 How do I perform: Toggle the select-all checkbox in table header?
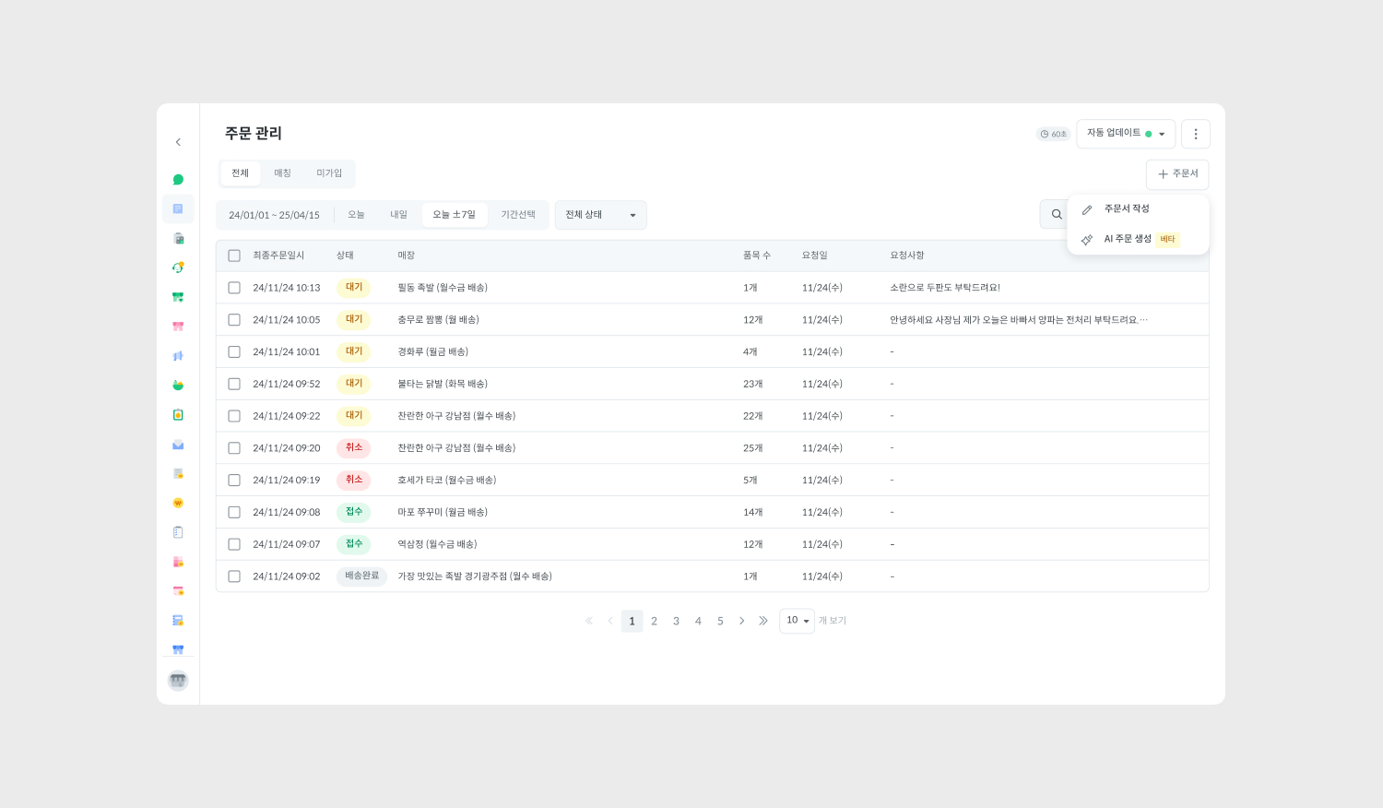click(234, 255)
